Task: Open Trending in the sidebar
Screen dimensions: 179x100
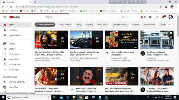Action: [16, 30]
